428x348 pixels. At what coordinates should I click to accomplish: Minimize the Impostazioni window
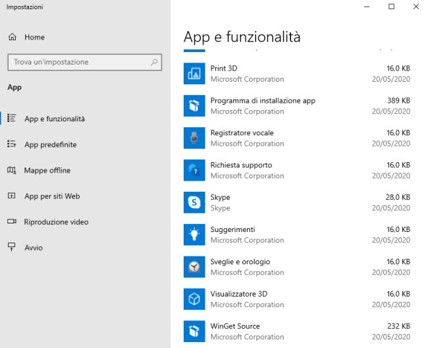(x=367, y=7)
